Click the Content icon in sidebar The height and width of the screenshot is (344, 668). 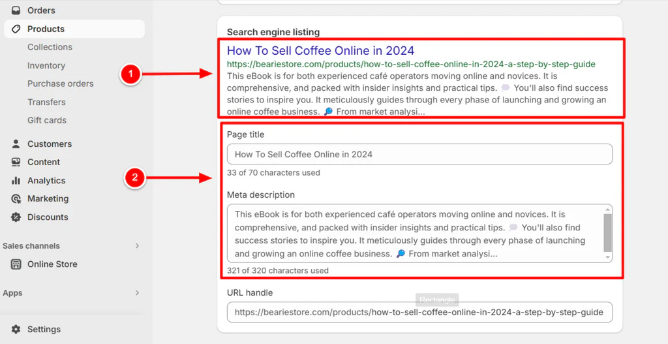[x=16, y=162]
